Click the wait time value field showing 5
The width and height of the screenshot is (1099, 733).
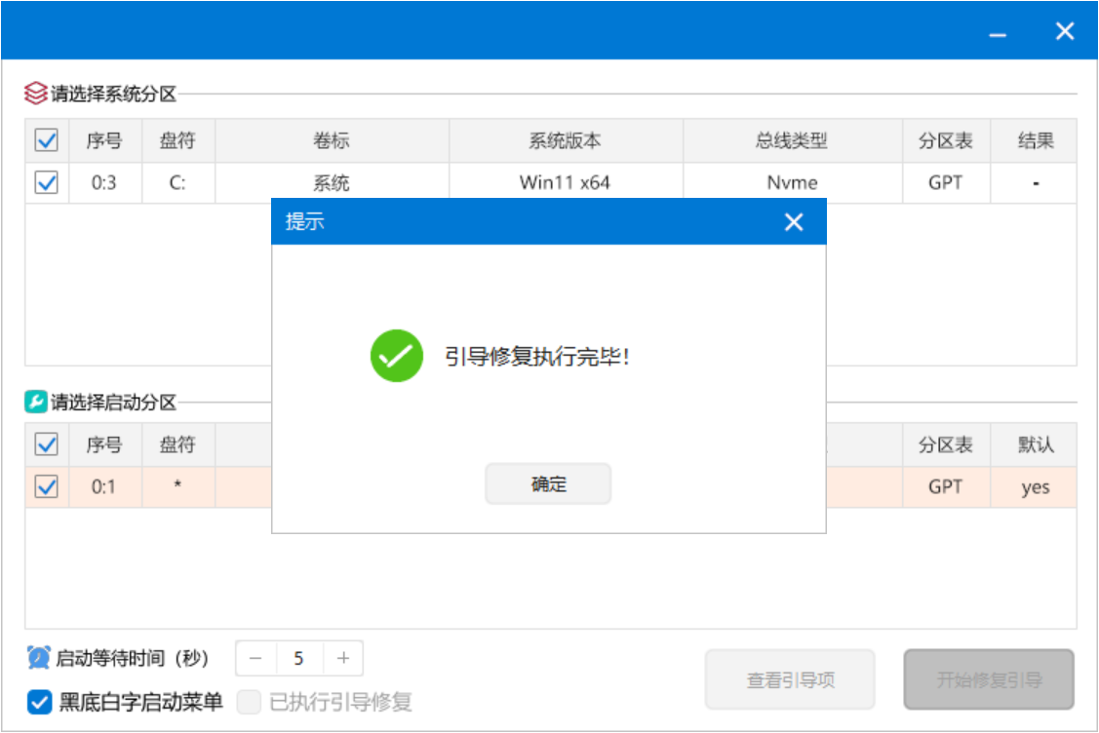[x=299, y=658]
